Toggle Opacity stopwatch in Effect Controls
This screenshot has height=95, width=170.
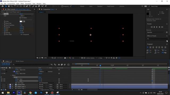[x=5, y=27]
